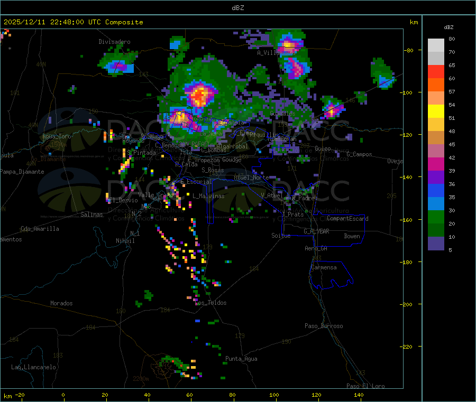Click the Cuadales map label

click(282, 114)
